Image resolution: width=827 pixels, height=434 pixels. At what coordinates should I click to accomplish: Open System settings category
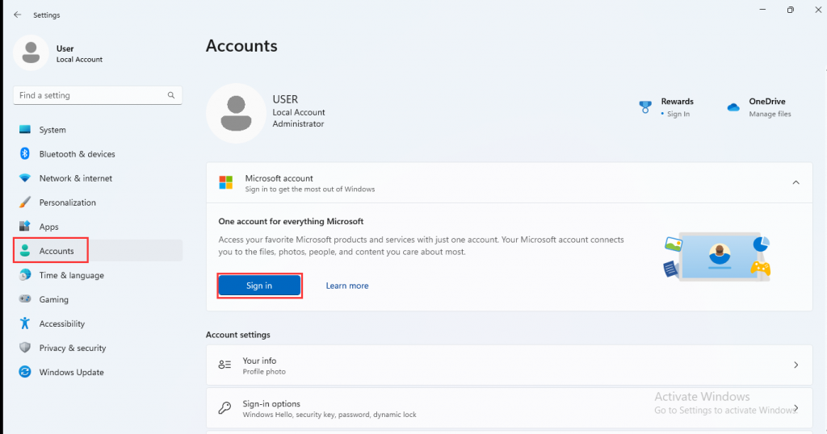click(x=98, y=130)
